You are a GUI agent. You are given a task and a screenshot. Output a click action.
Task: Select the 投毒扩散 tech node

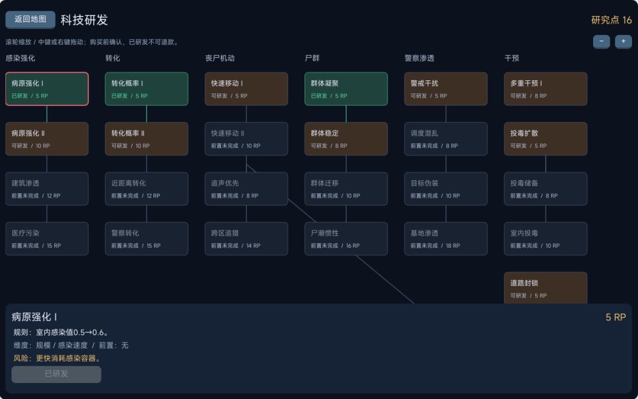tap(545, 139)
